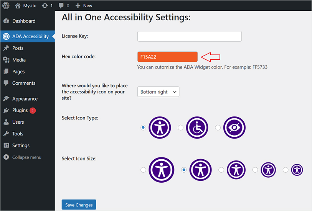
Task: Select the second-smallest icon size radio
Action: 255,170
